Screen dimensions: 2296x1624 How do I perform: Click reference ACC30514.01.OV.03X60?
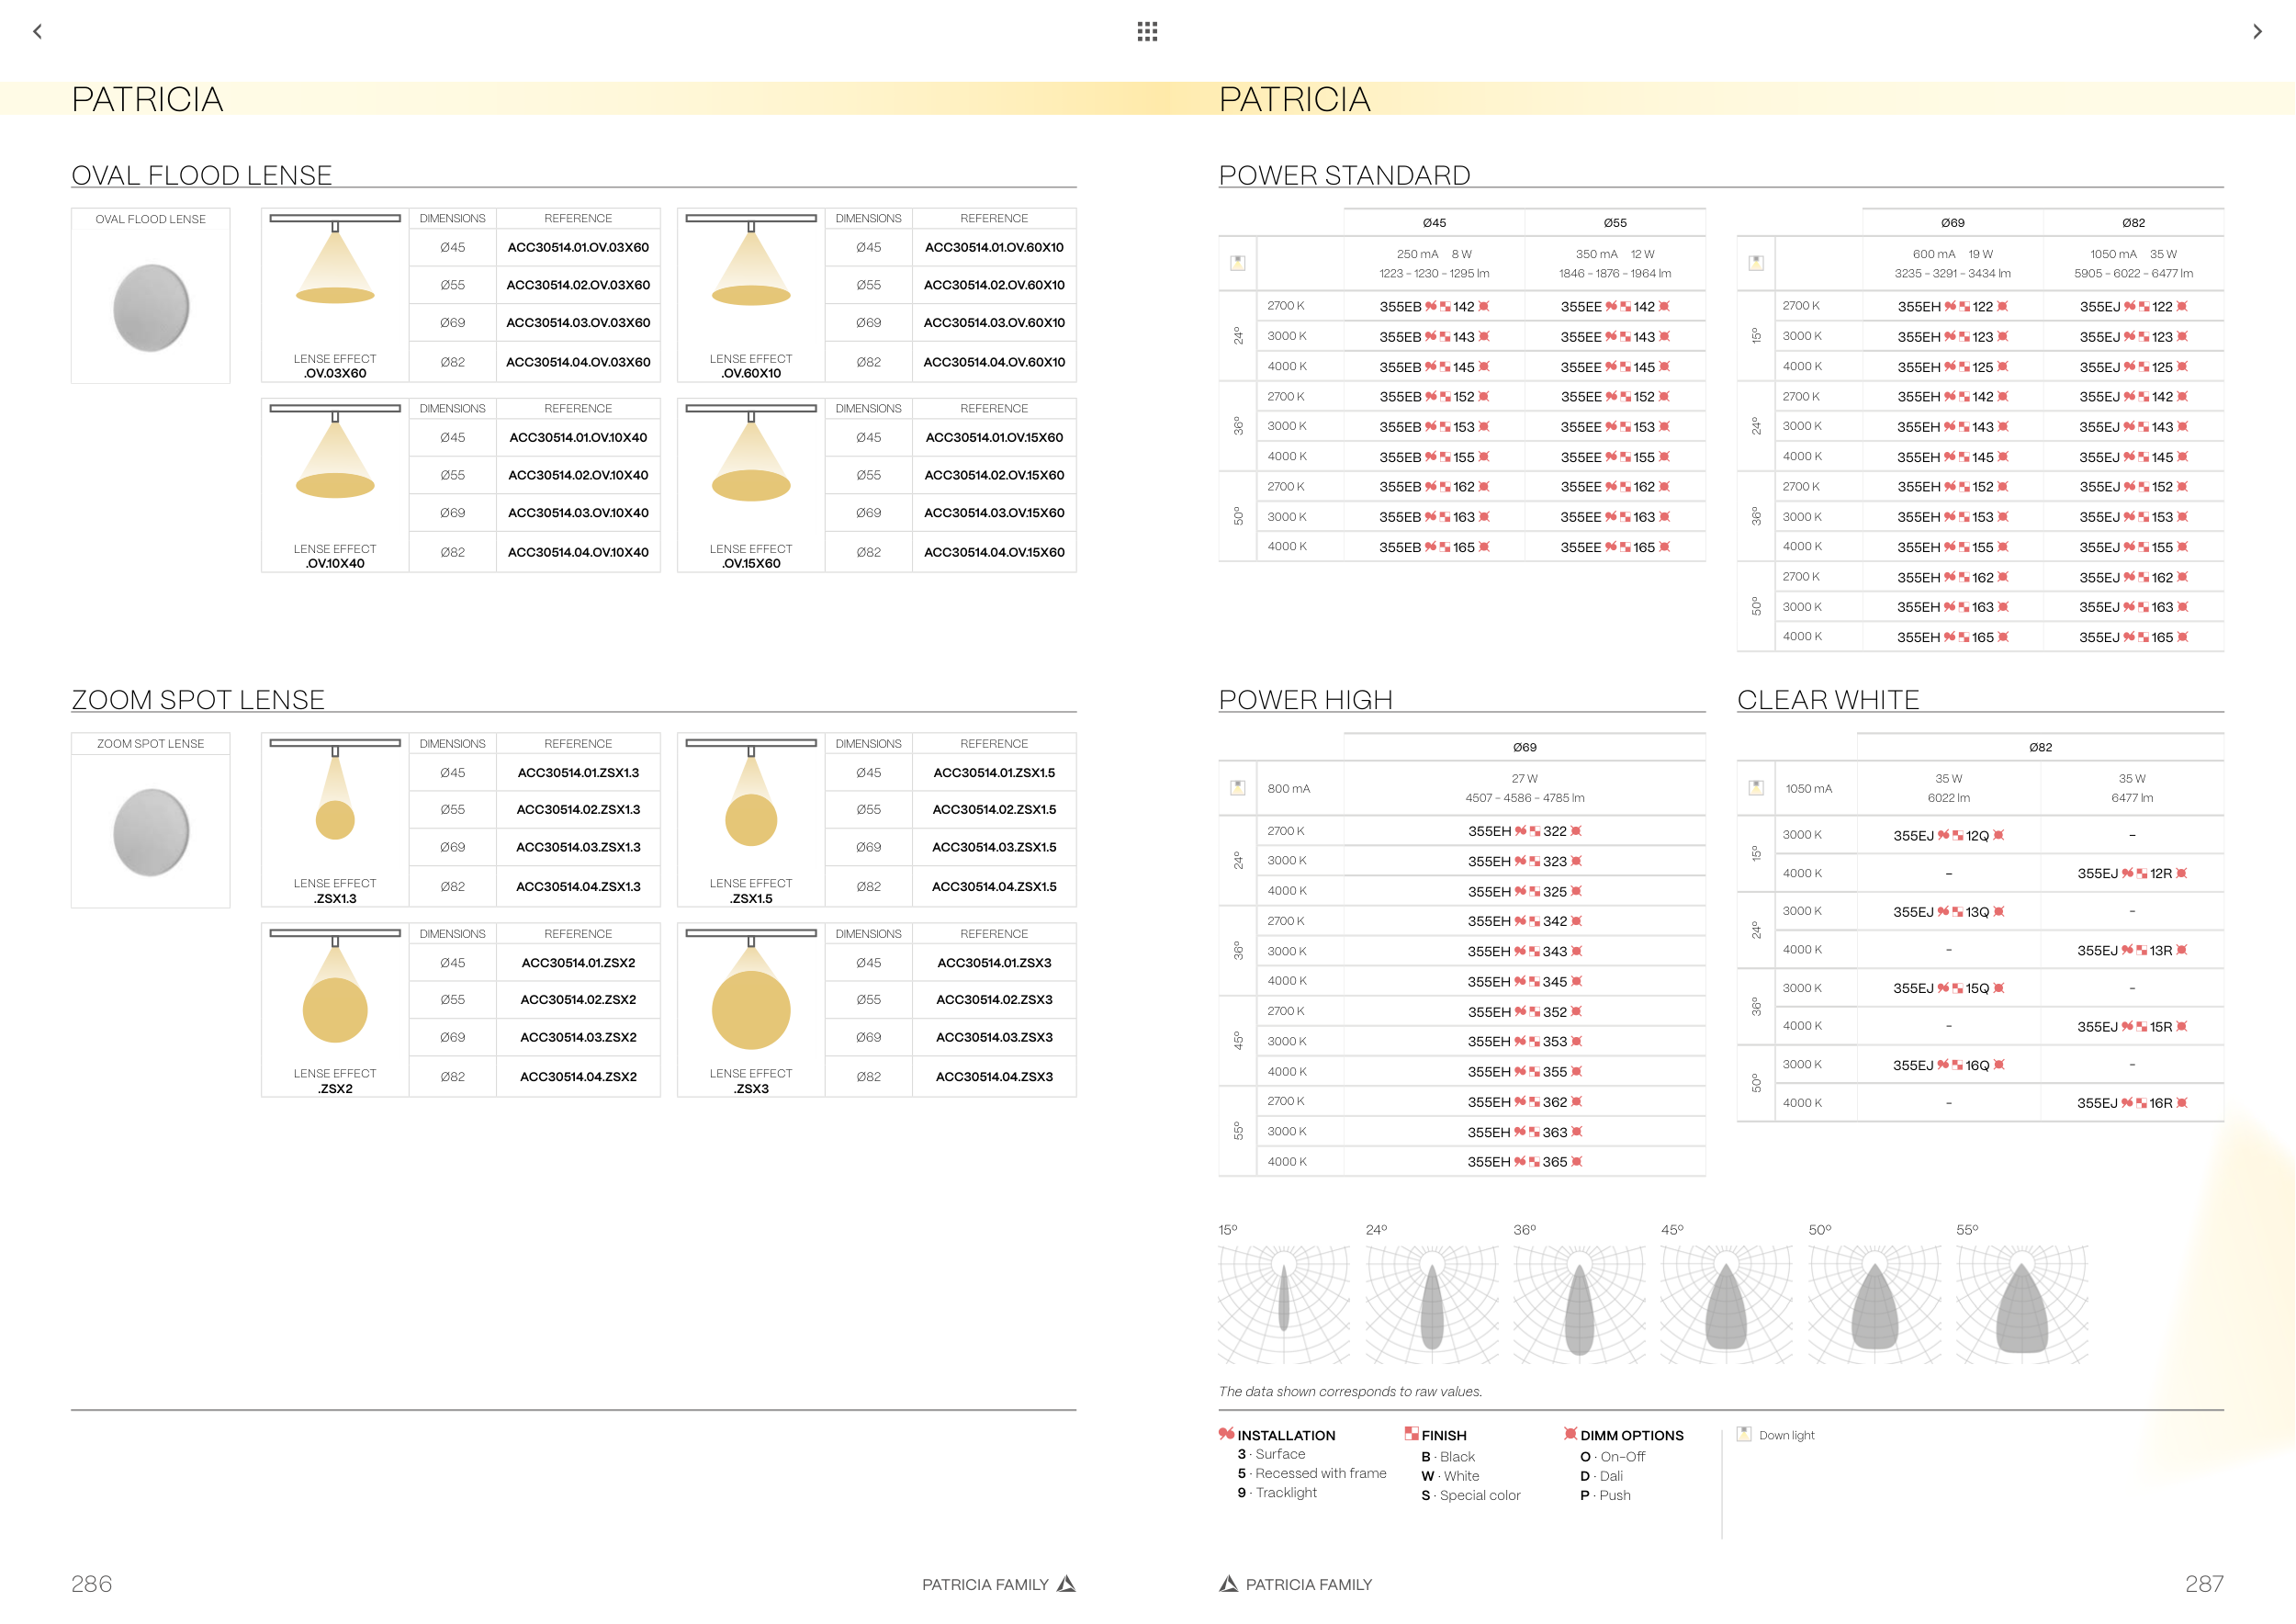point(578,247)
